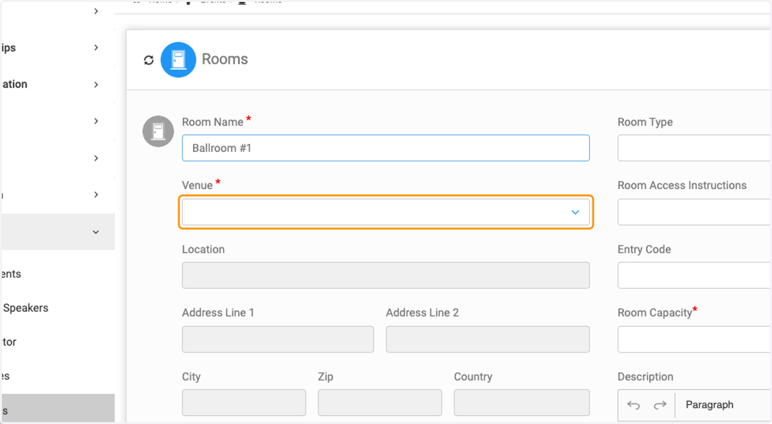Click the Description label
772x424 pixels.
pos(645,377)
